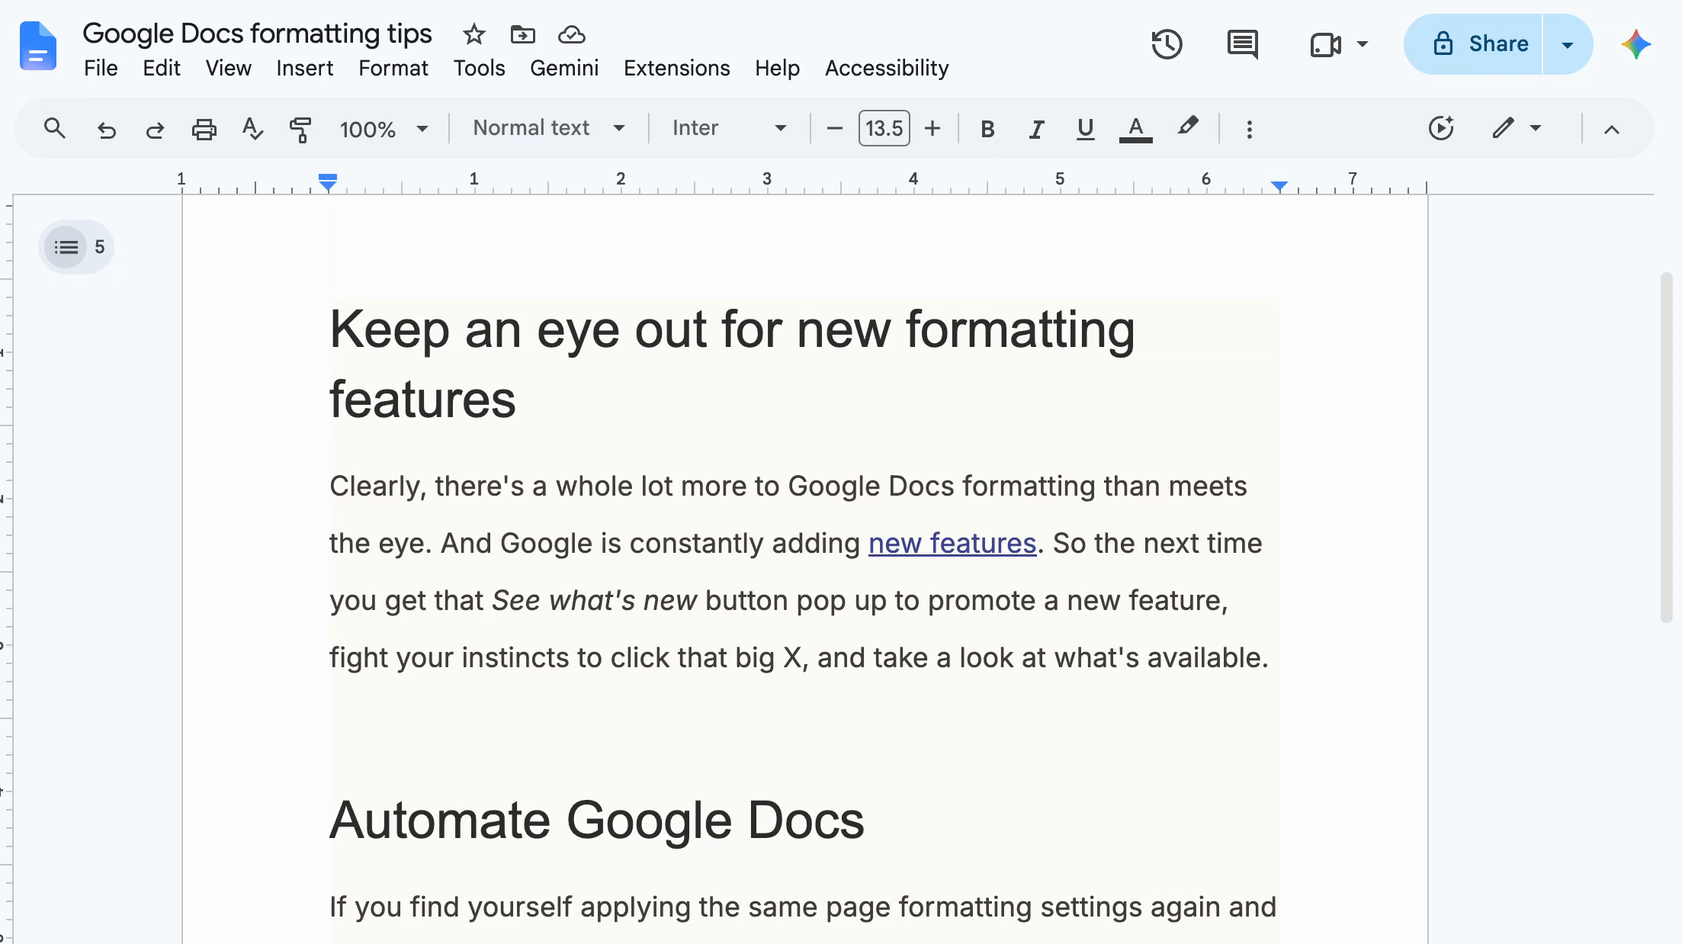Image resolution: width=1682 pixels, height=944 pixels.
Task: Star the document with the star icon
Action: tap(473, 34)
